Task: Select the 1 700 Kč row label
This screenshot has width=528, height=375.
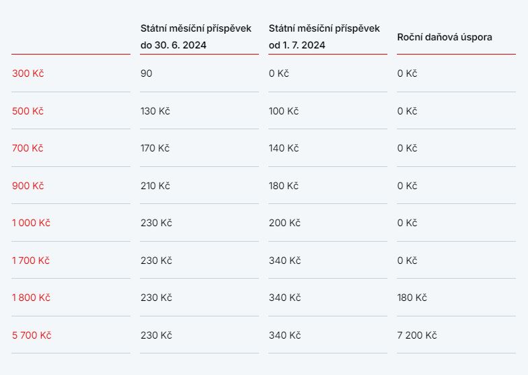Action: (x=31, y=261)
